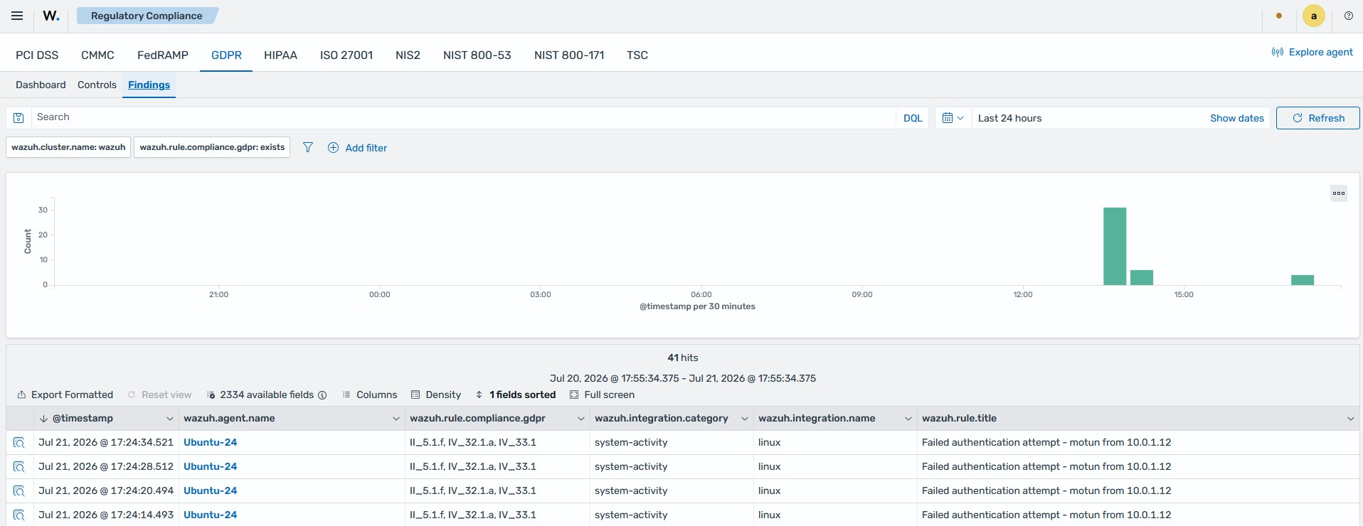Open the Columns selector
The height and width of the screenshot is (526, 1363).
370,394
